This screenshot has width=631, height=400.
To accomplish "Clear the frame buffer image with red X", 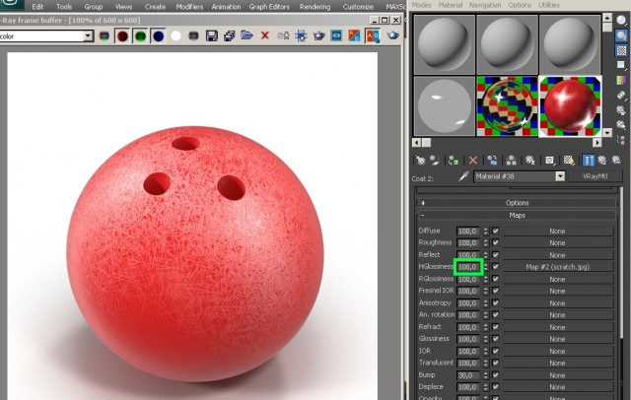I will click(265, 35).
